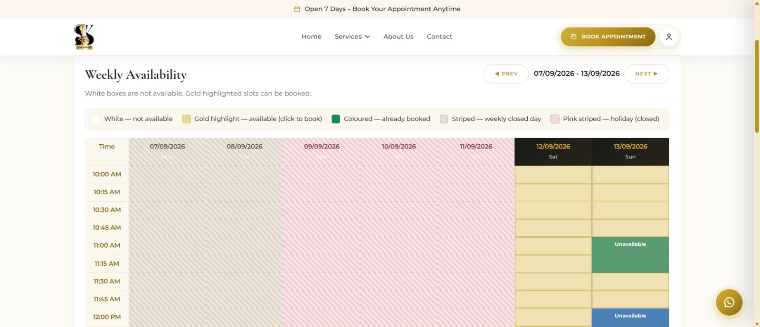760x327 pixels.
Task: Book the Sunday 10:30 AM slot
Action: click(x=630, y=210)
